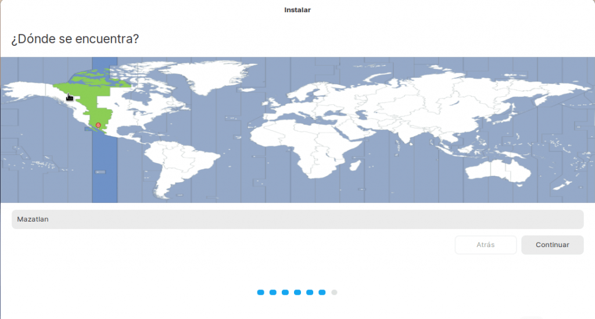Click the dark blue timezone band over the Pacific
The image size is (595, 319).
(x=105, y=174)
